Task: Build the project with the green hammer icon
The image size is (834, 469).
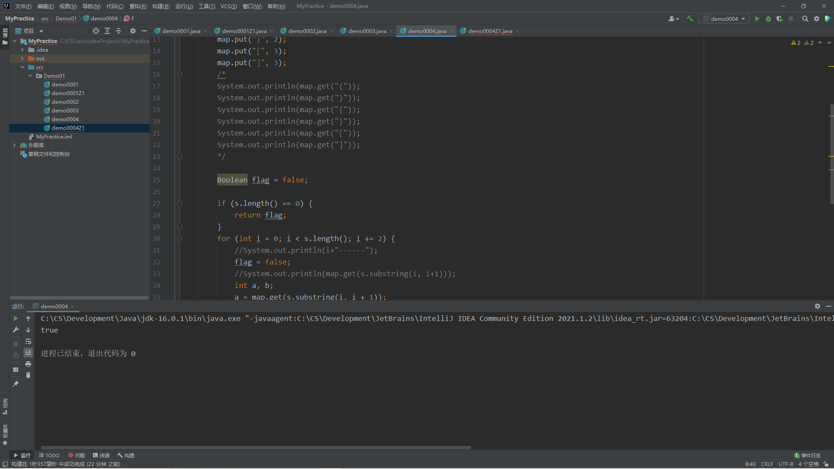Action: [x=690, y=19]
